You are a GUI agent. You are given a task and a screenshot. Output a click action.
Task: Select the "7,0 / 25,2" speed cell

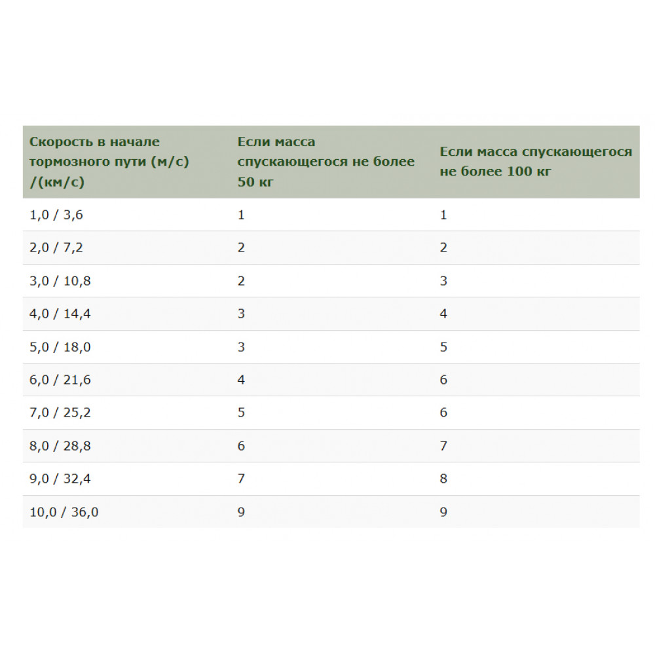[60, 413]
